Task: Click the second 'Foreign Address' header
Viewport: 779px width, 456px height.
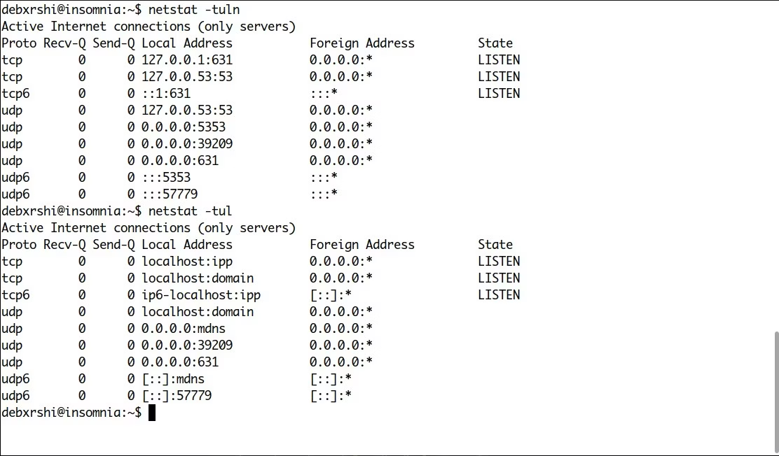Action: pyautogui.click(x=362, y=245)
